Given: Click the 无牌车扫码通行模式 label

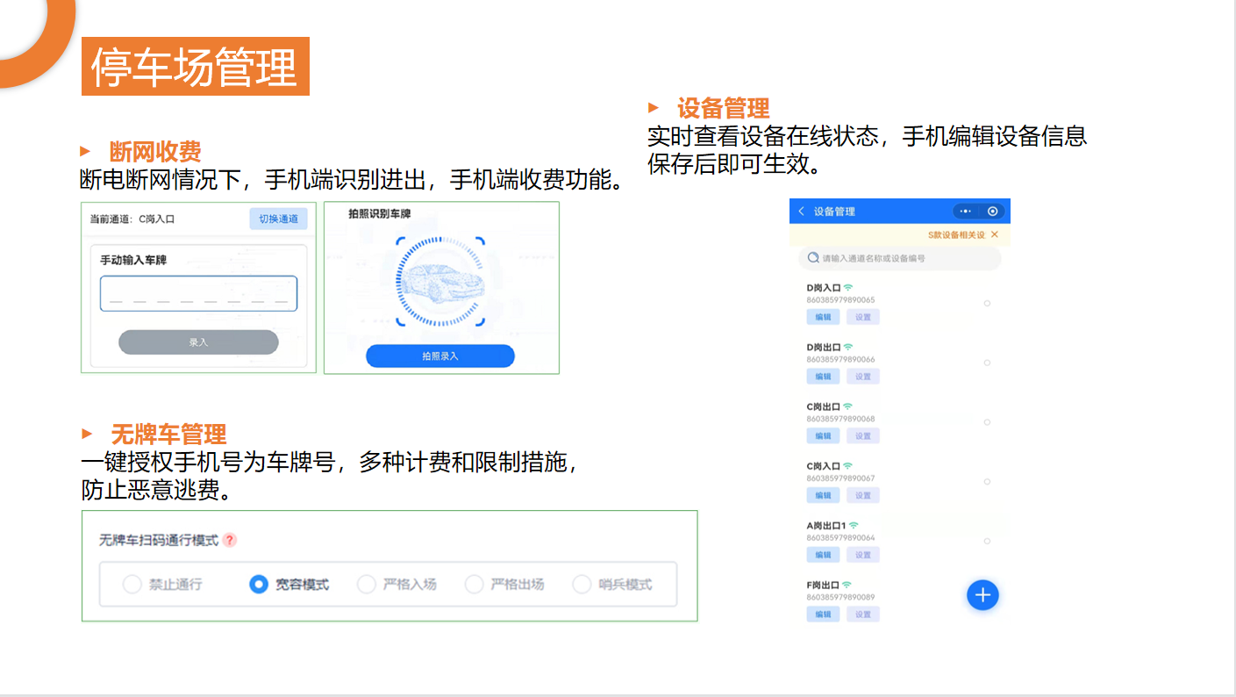Looking at the screenshot, I should [x=159, y=540].
